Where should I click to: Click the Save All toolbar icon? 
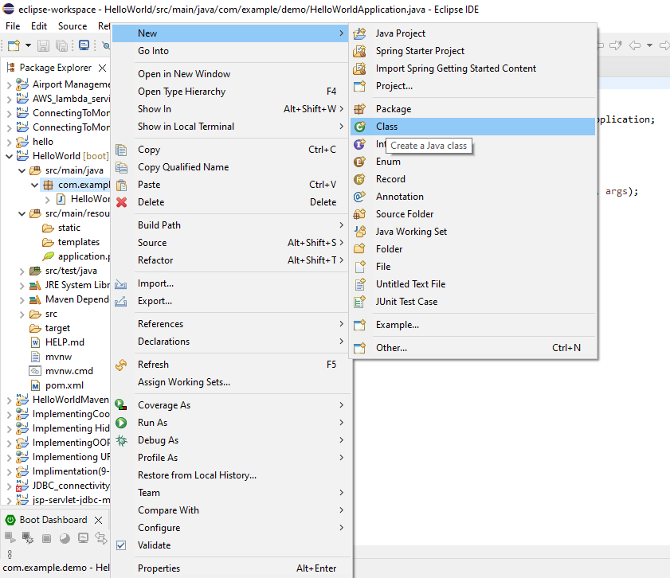(x=62, y=45)
